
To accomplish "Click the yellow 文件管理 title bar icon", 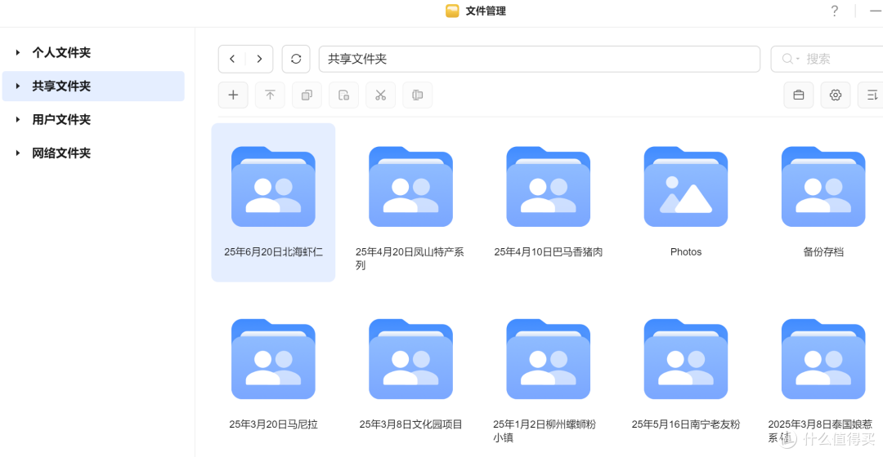I will click(x=452, y=11).
